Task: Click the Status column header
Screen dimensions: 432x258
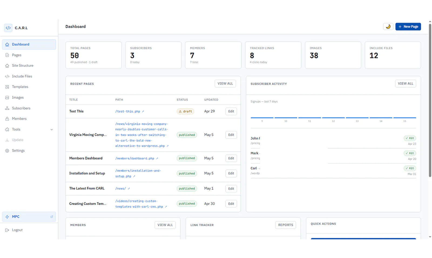Action: [x=182, y=100]
